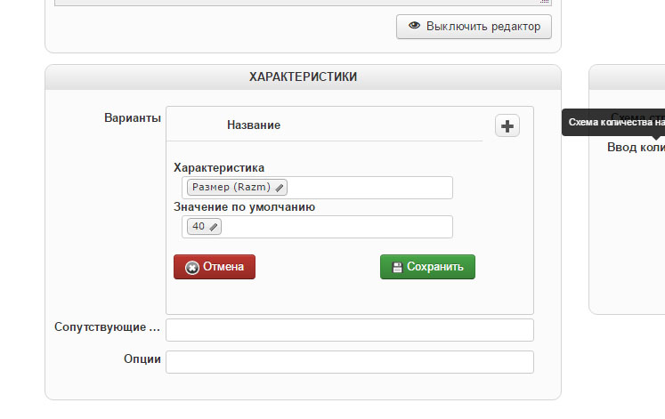Click the Варианты label

point(133,117)
